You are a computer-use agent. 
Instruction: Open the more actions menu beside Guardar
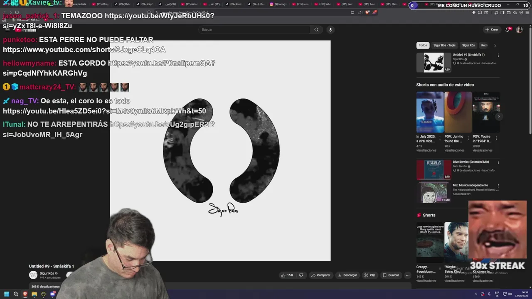click(408, 275)
